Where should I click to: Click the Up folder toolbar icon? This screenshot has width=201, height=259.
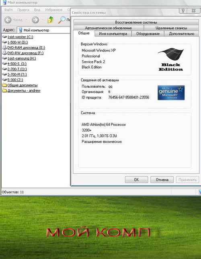51,20
